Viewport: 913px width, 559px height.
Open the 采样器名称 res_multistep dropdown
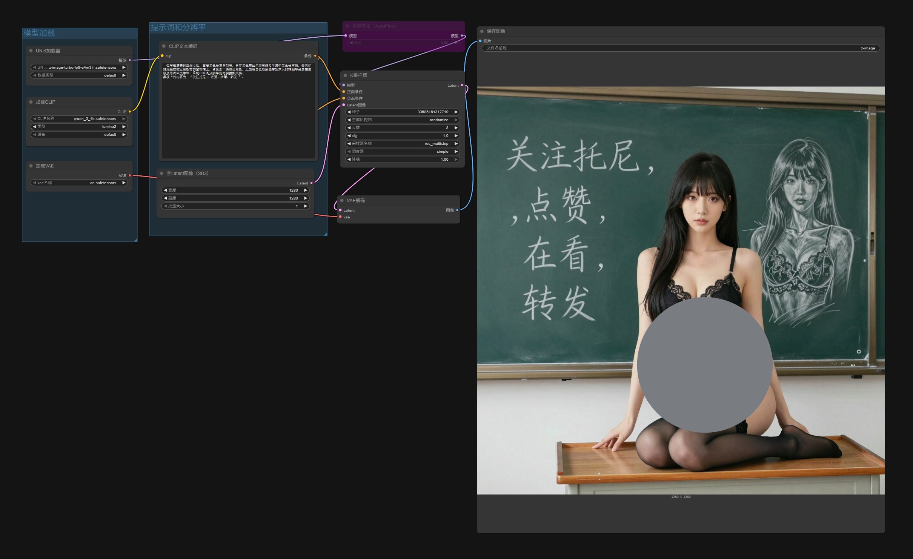[x=402, y=143]
